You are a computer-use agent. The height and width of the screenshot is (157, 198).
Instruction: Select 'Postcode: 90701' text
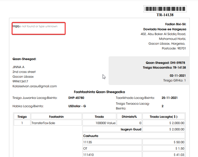[174, 48]
